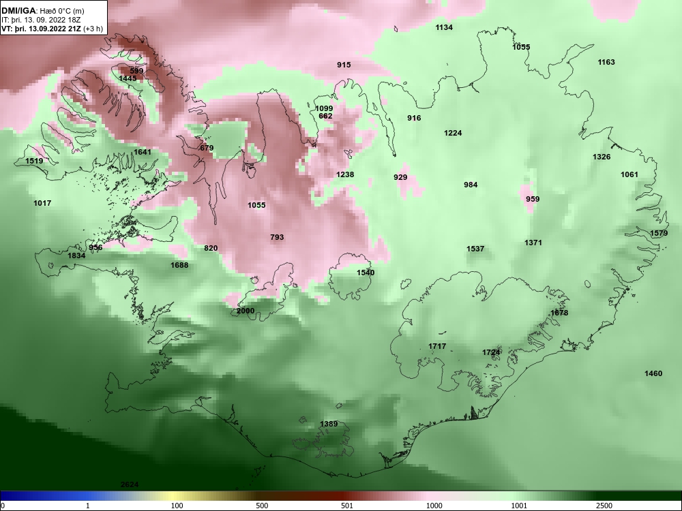Click the 820 height value on the map

pos(211,248)
